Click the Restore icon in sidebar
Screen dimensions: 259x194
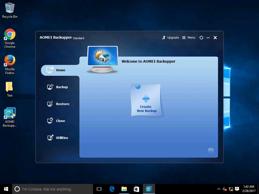coord(50,104)
